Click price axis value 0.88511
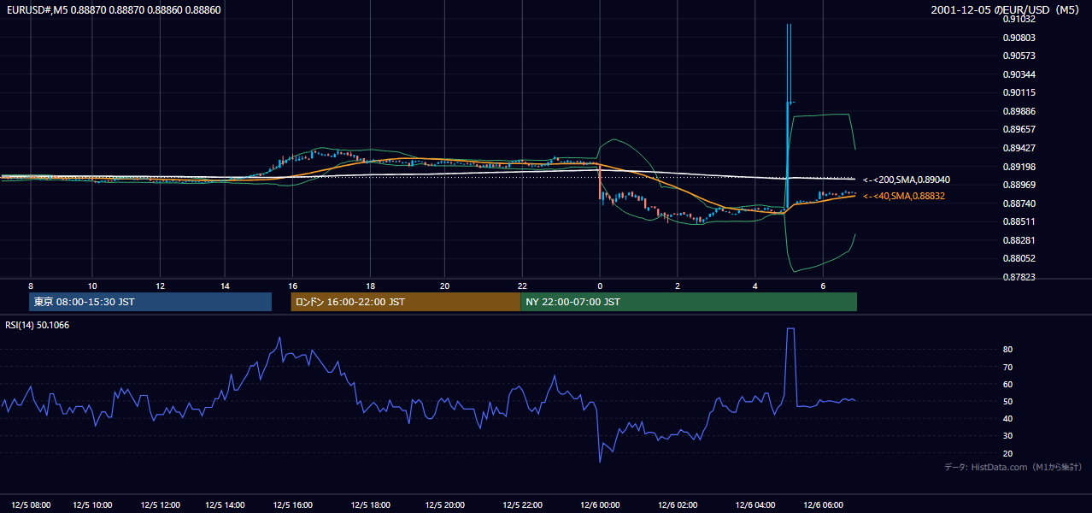Viewport: 1092px width, 513px height. tap(1019, 221)
